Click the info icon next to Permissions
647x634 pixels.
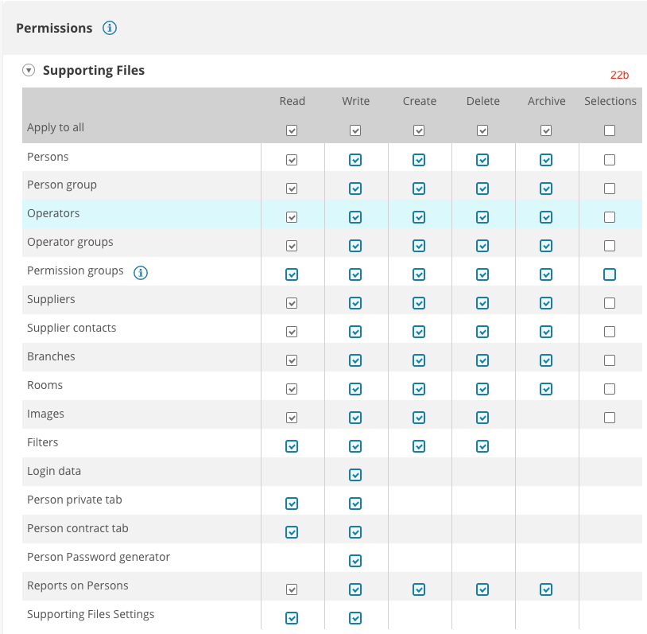click(110, 29)
